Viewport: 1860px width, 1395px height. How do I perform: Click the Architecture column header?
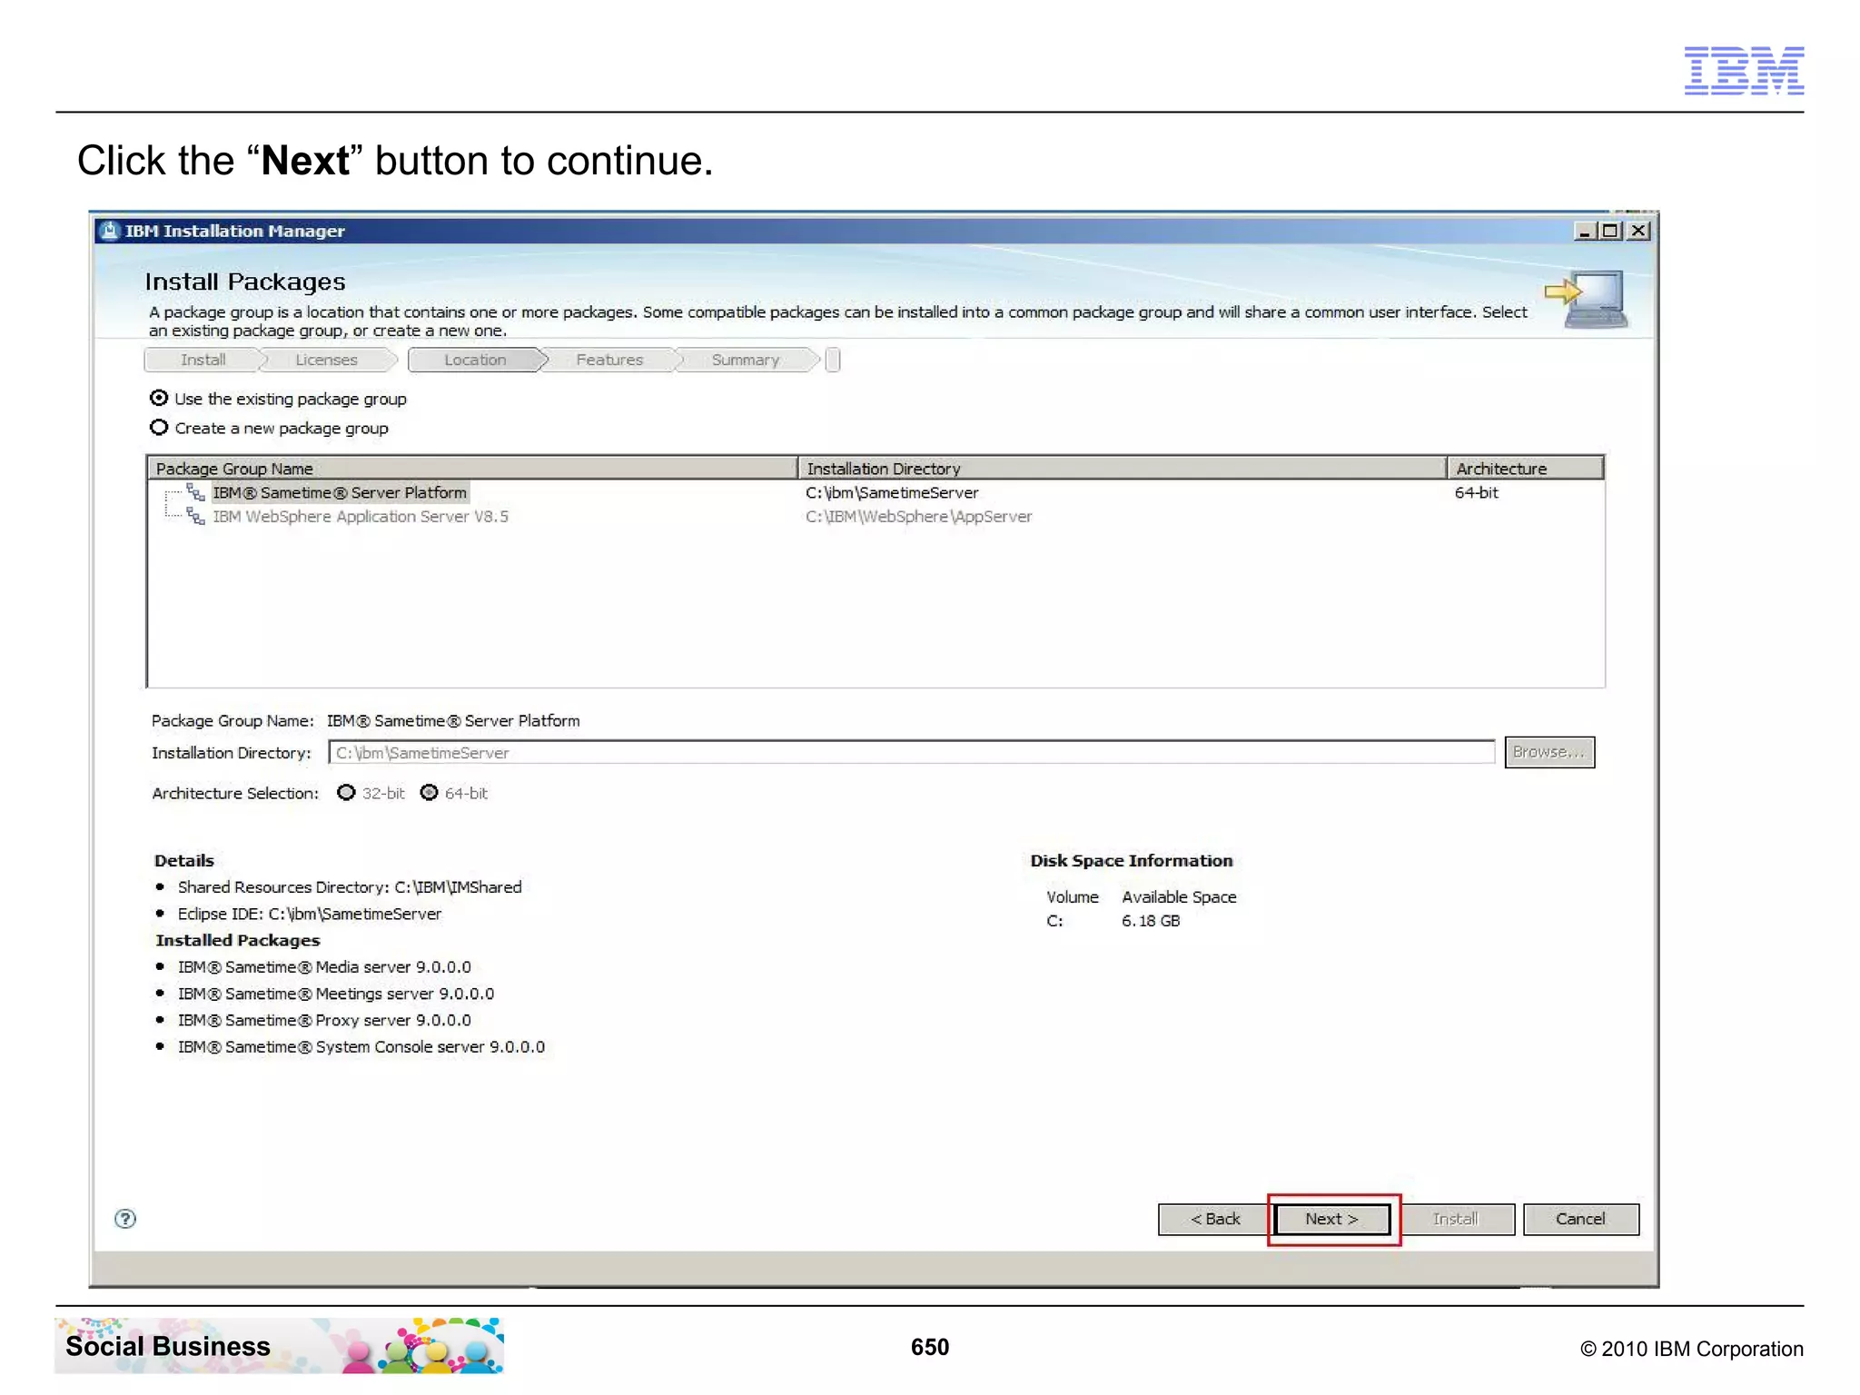[1525, 469]
